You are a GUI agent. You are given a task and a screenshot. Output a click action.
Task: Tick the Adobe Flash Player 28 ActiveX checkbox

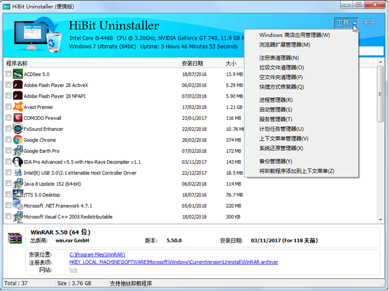pyautogui.click(x=8, y=85)
